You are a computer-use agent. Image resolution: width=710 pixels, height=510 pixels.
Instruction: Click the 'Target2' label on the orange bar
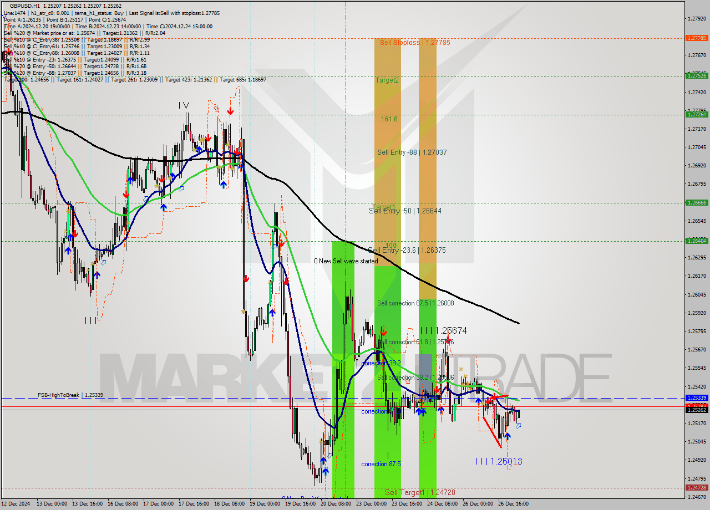tap(387, 80)
